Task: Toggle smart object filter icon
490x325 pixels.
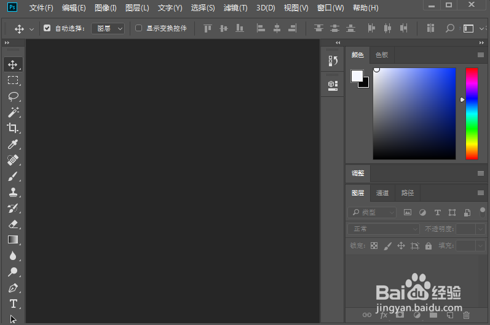Action: pyautogui.click(x=467, y=213)
